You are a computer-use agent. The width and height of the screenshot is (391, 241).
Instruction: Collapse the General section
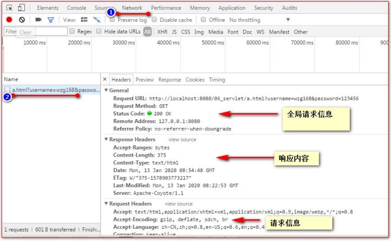click(106, 90)
